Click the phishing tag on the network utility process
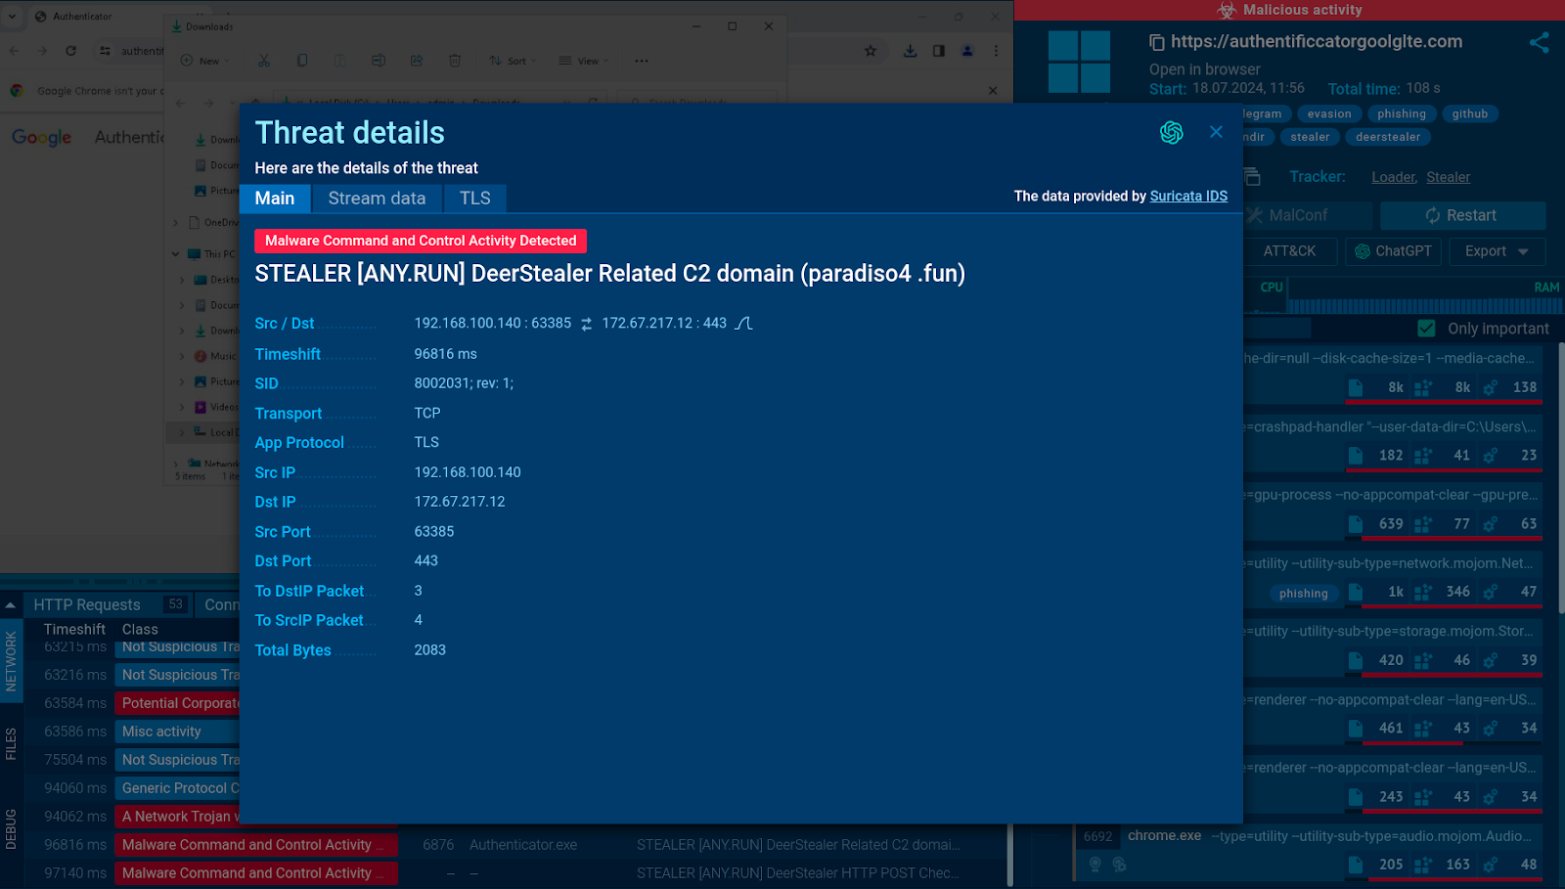The image size is (1565, 889). (1304, 594)
